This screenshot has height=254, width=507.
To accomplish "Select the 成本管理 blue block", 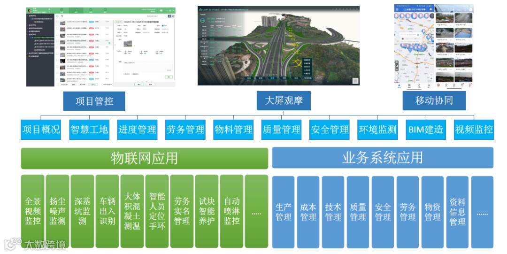I will 308,212.
